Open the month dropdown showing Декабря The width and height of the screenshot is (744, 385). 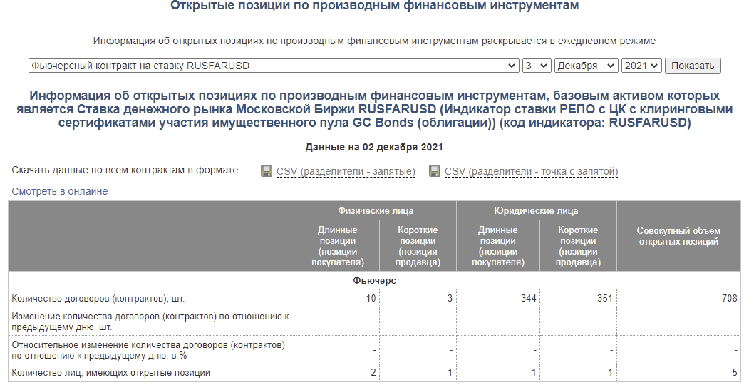[x=586, y=66]
